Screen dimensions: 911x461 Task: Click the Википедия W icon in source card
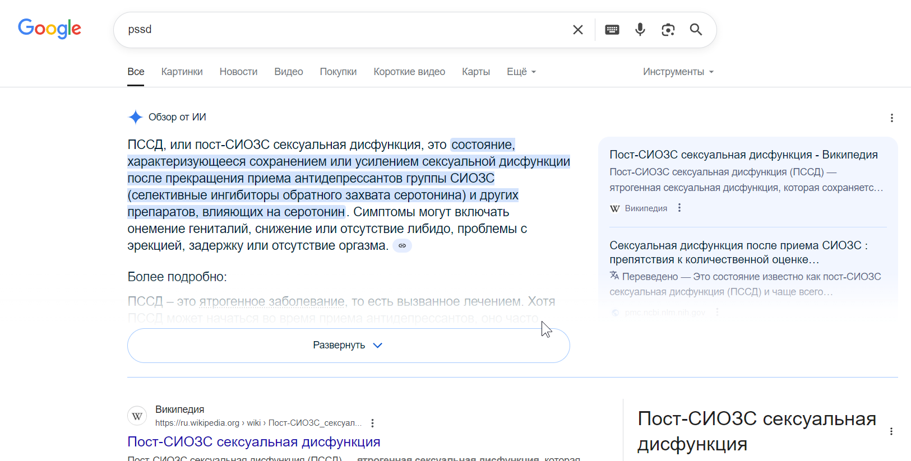point(615,208)
